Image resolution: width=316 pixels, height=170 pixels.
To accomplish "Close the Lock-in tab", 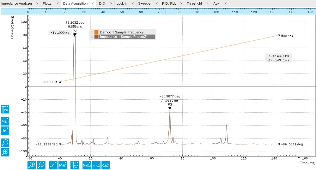I will pos(133,3).
